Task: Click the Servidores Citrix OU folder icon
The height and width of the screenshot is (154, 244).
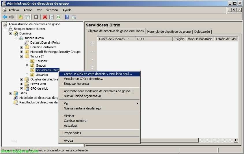Action: coord(32,70)
